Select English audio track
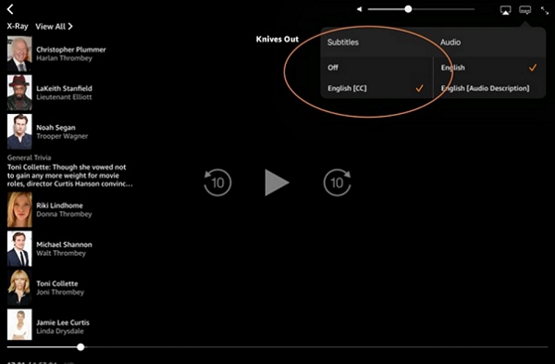The image size is (555, 364). coord(453,68)
